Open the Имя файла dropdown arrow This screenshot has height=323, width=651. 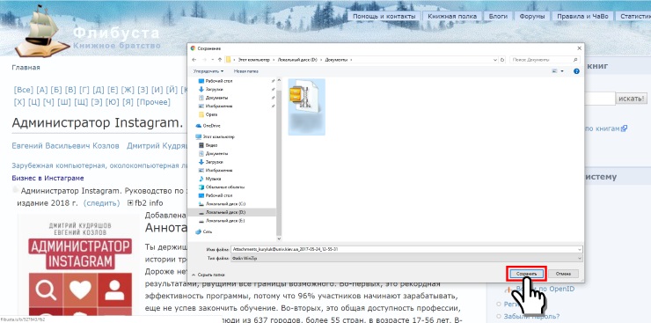pos(580,250)
